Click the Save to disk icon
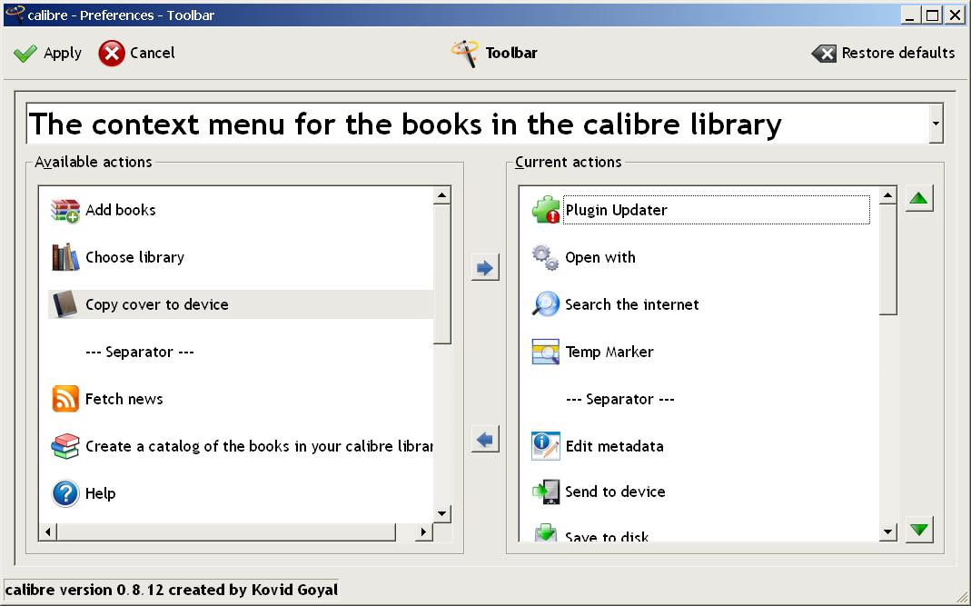Screen dimensions: 971x606 pyautogui.click(x=546, y=533)
